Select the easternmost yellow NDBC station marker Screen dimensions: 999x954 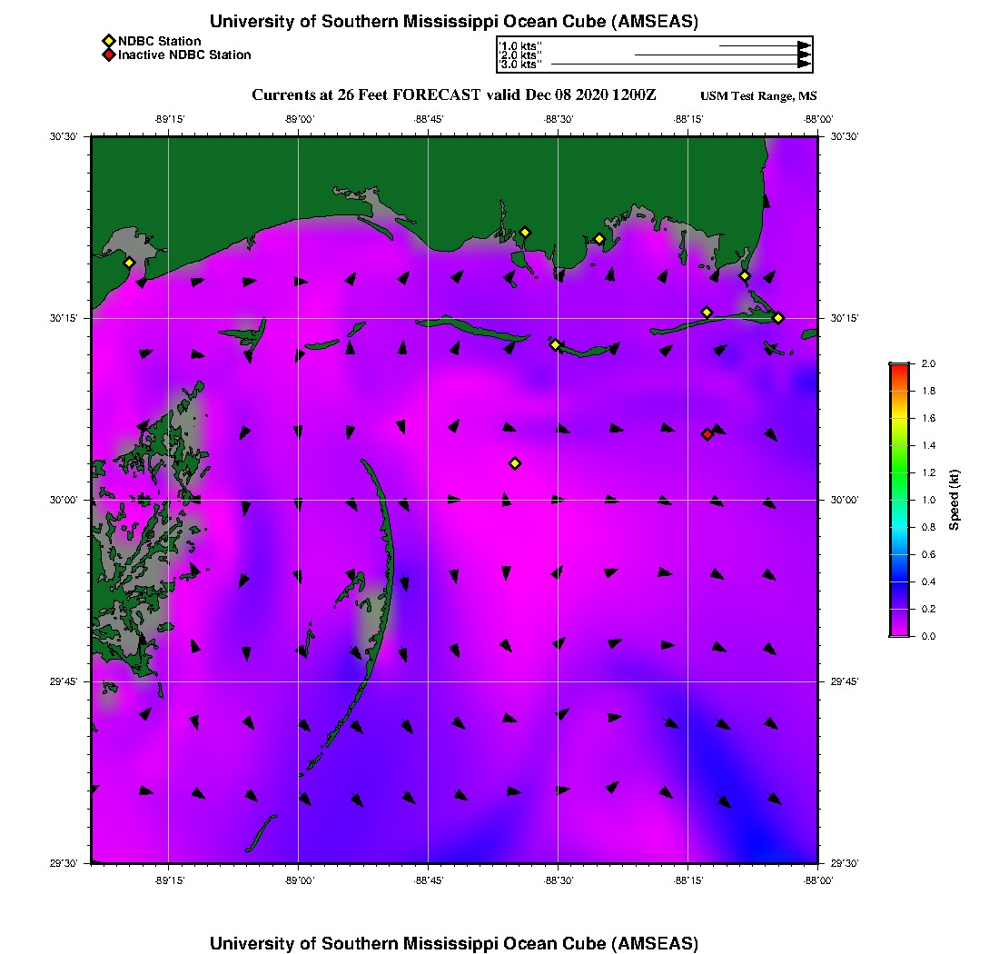click(x=778, y=318)
